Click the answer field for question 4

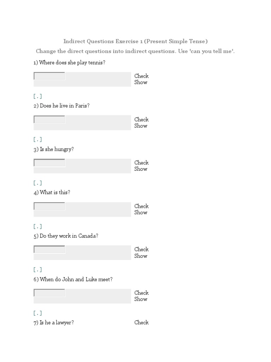pyautogui.click(x=49, y=206)
